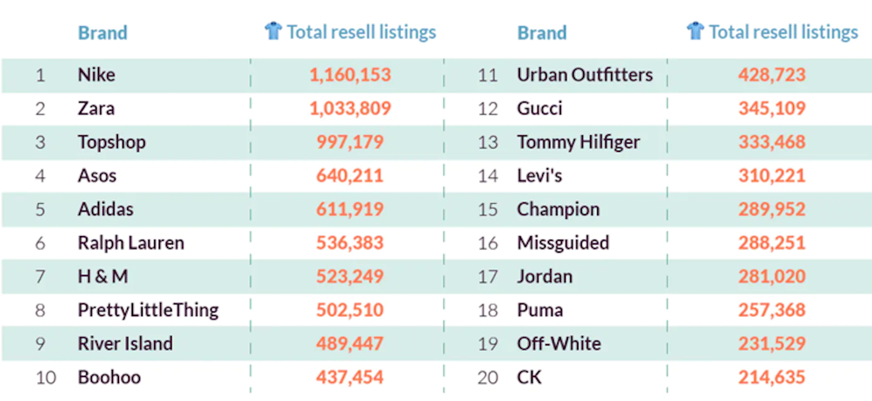Image resolution: width=872 pixels, height=401 pixels.
Task: Click the Adidas brand name
Action: (105, 209)
